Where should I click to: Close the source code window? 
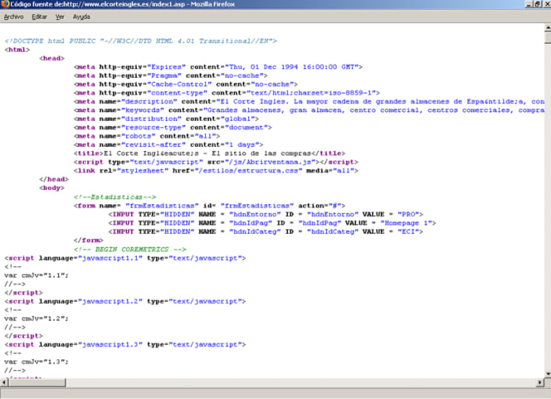click(545, 5)
